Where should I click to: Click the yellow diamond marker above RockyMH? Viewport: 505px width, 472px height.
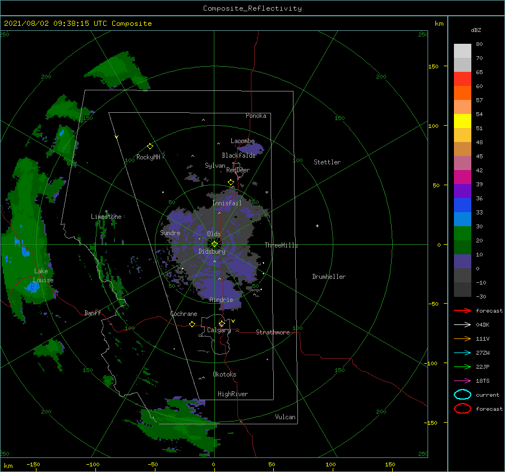tap(150, 146)
